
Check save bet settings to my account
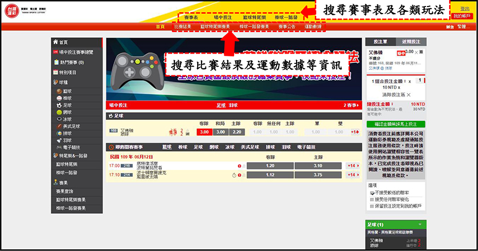click(x=373, y=206)
